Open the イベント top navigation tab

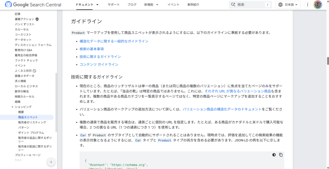(x=173, y=4)
